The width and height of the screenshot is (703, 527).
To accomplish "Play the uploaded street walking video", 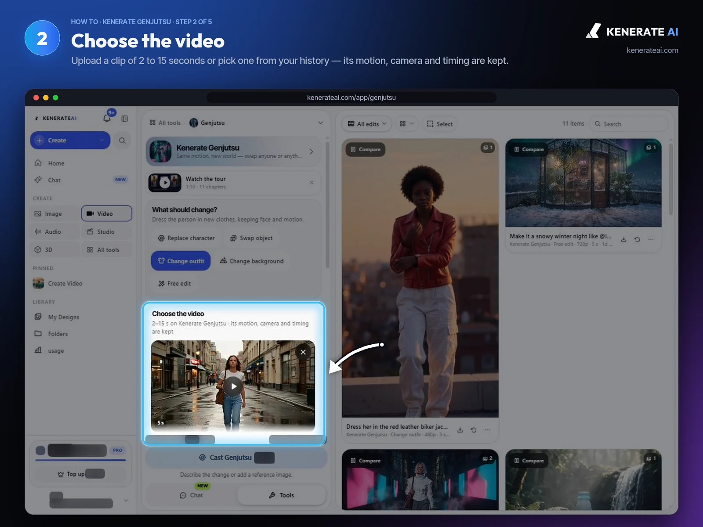I will tap(233, 386).
